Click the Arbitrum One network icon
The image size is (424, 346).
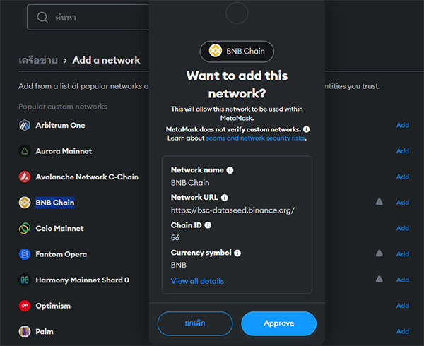click(x=25, y=126)
